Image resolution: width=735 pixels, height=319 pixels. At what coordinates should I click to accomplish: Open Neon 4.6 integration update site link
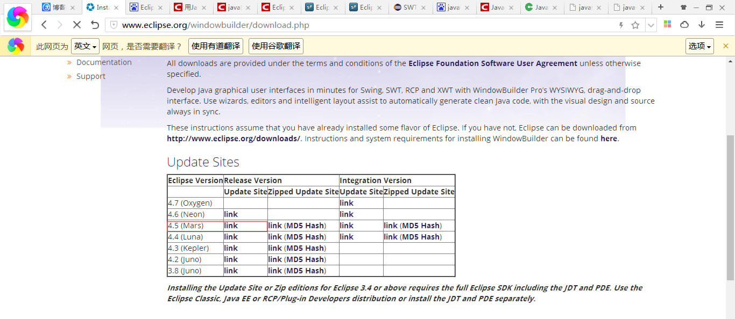347,214
